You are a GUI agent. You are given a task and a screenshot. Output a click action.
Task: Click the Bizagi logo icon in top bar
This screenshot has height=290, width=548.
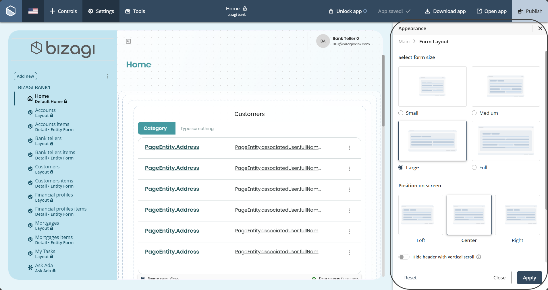(x=11, y=11)
